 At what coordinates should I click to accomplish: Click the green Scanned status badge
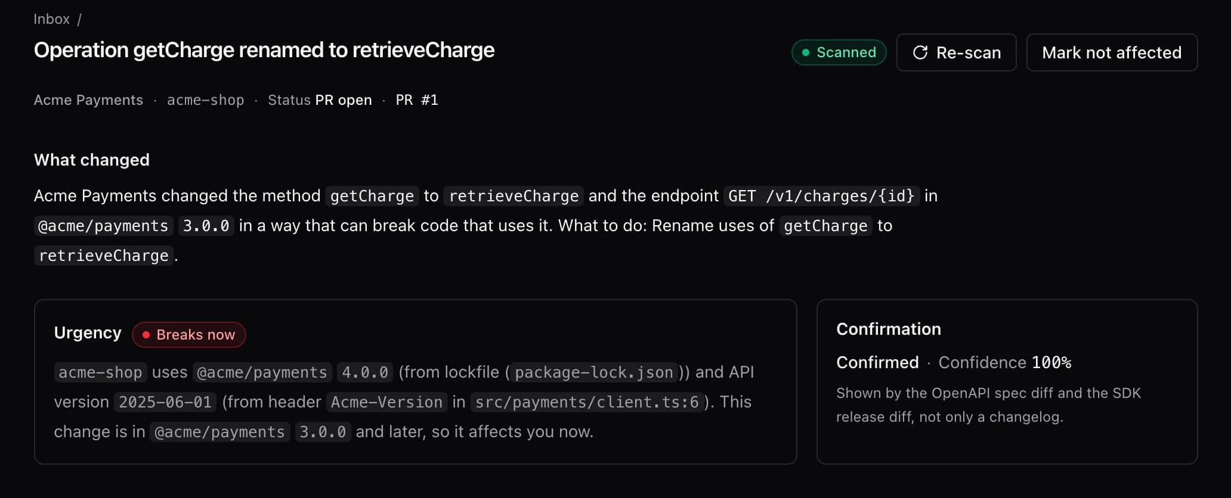839,52
